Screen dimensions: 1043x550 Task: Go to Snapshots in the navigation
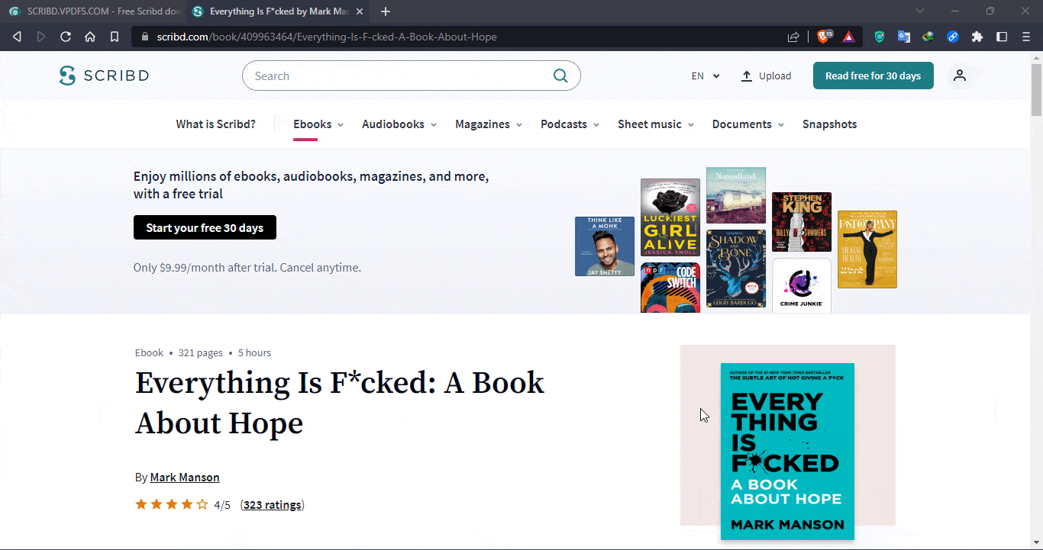(829, 124)
